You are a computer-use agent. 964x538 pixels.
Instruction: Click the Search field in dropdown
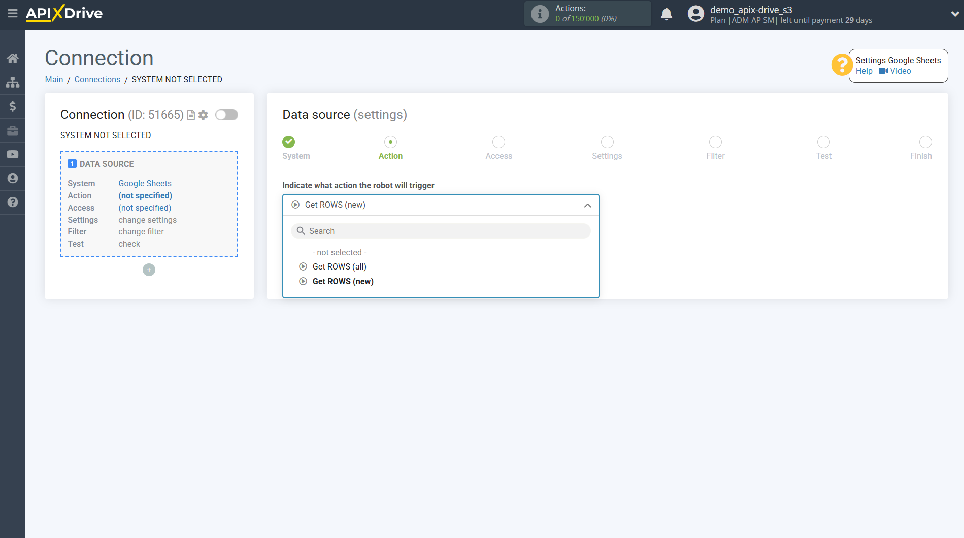[x=441, y=231]
